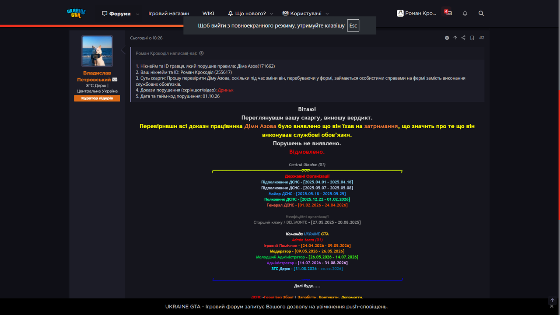
Task: Open the post options round chevron icon
Action: pyautogui.click(x=447, y=38)
